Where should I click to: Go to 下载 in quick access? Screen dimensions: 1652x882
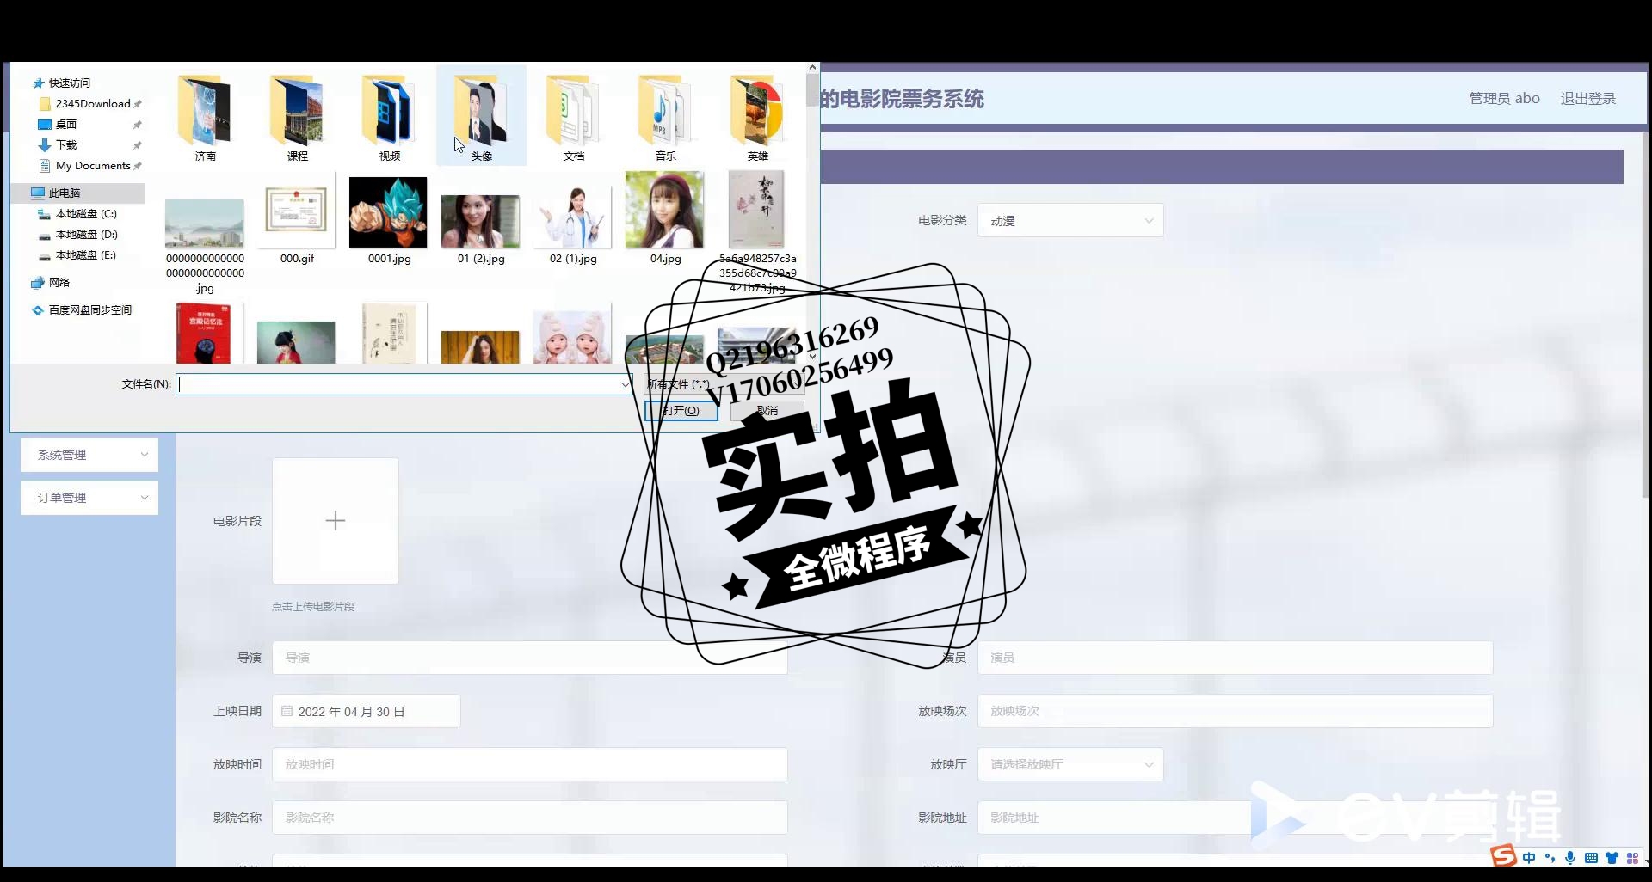coord(66,145)
